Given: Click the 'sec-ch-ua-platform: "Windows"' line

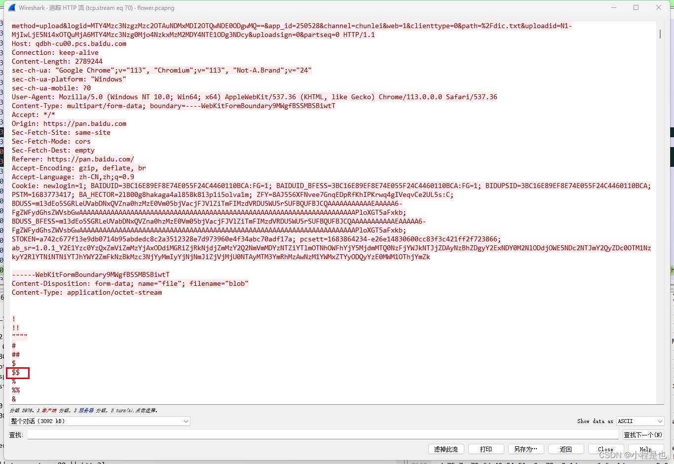Looking at the screenshot, I should (x=69, y=79).
